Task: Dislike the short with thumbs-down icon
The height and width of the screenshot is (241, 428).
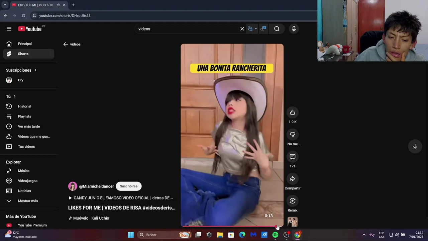Action: pos(293,135)
